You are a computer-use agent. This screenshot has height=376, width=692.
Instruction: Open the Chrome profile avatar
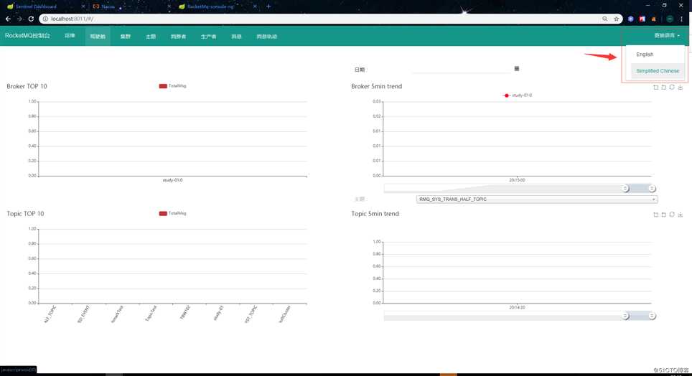tap(670, 19)
